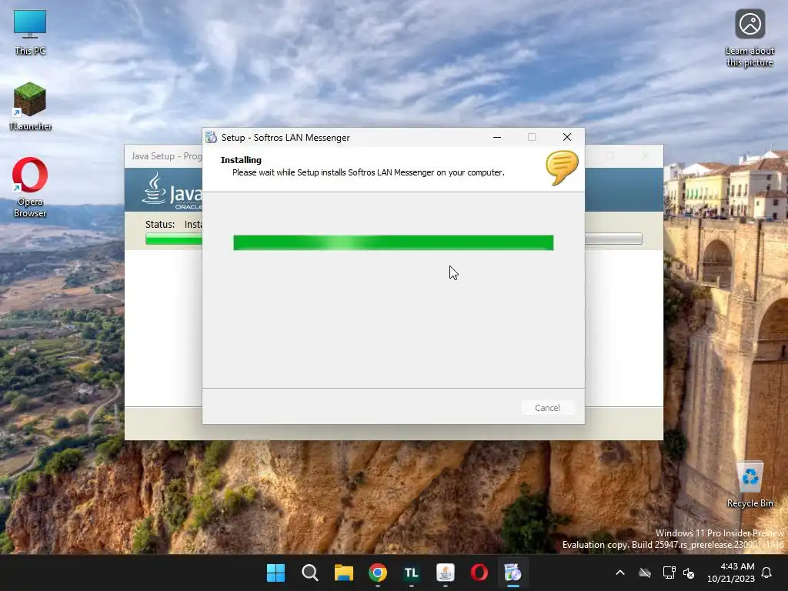Click the cloud sync tray icon
This screenshot has width=788, height=591.
click(645, 573)
